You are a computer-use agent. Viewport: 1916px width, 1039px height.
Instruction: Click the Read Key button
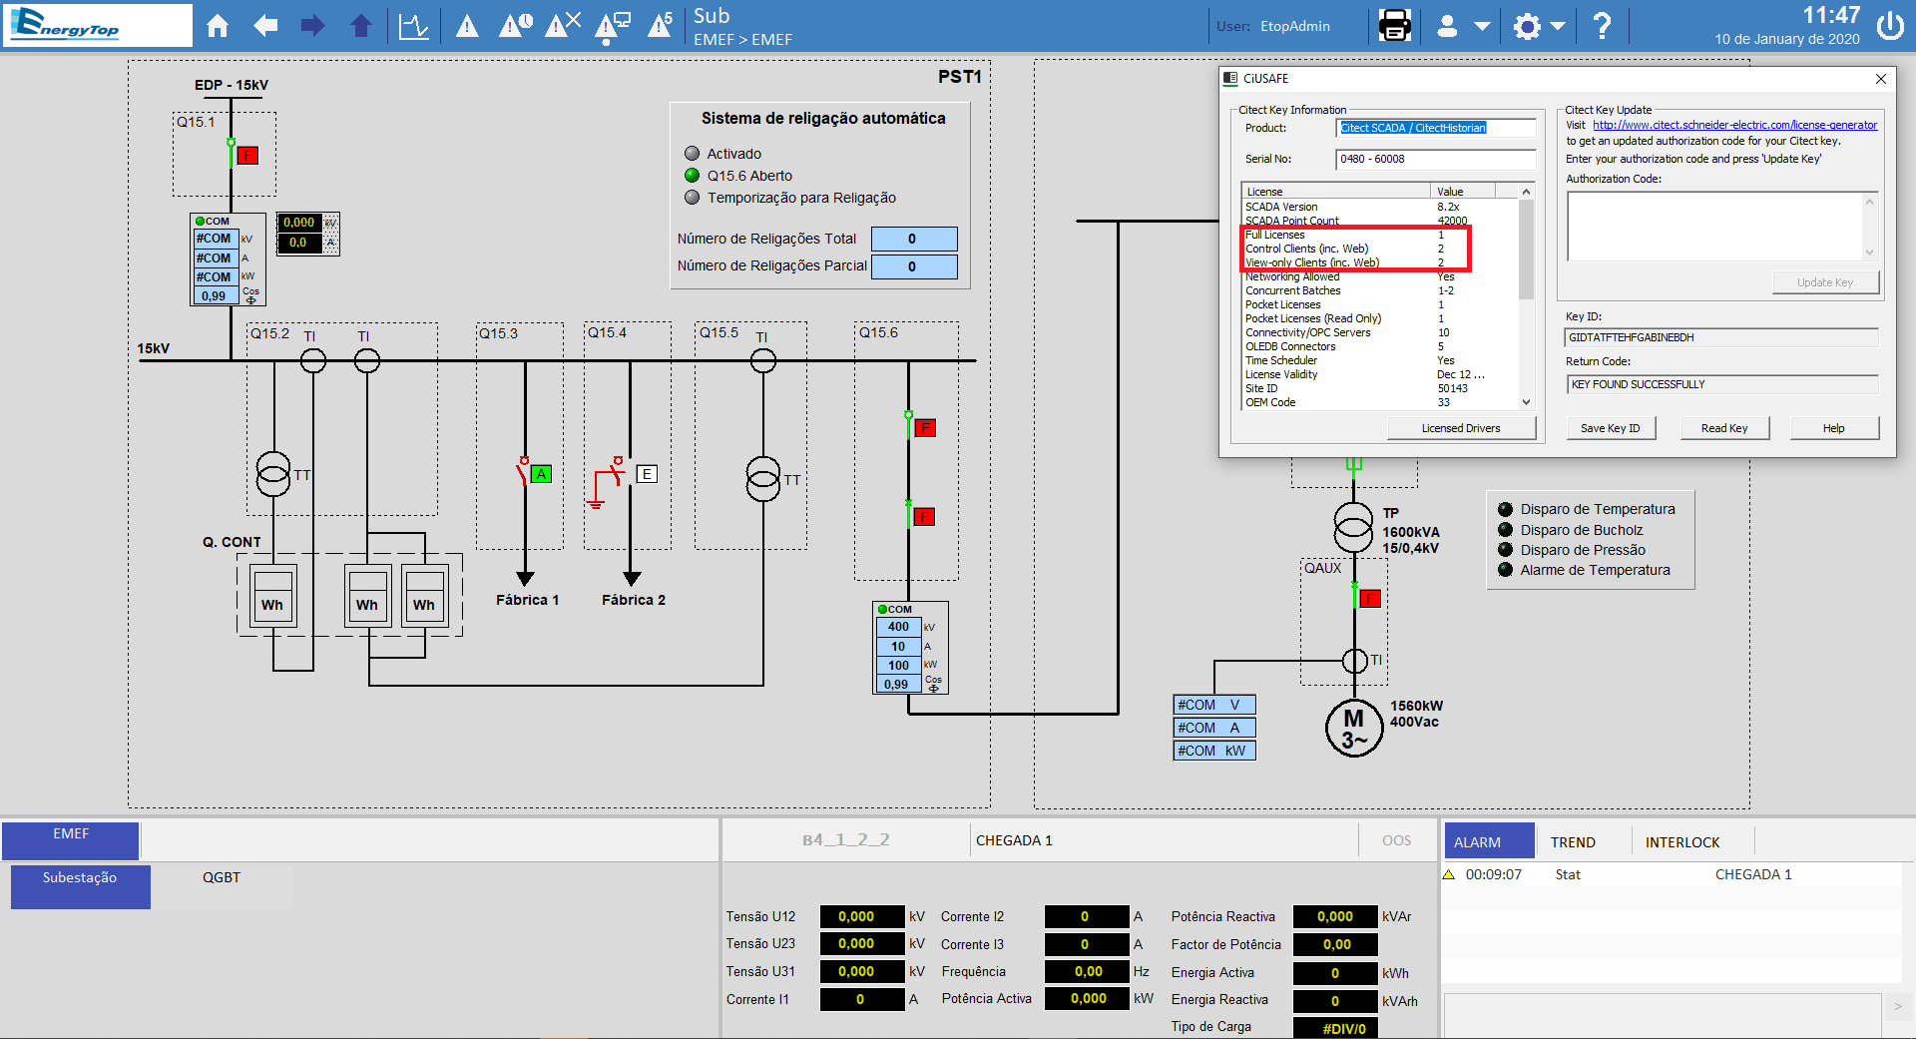1724,428
